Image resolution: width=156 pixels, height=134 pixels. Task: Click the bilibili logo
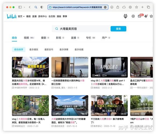[12, 16]
